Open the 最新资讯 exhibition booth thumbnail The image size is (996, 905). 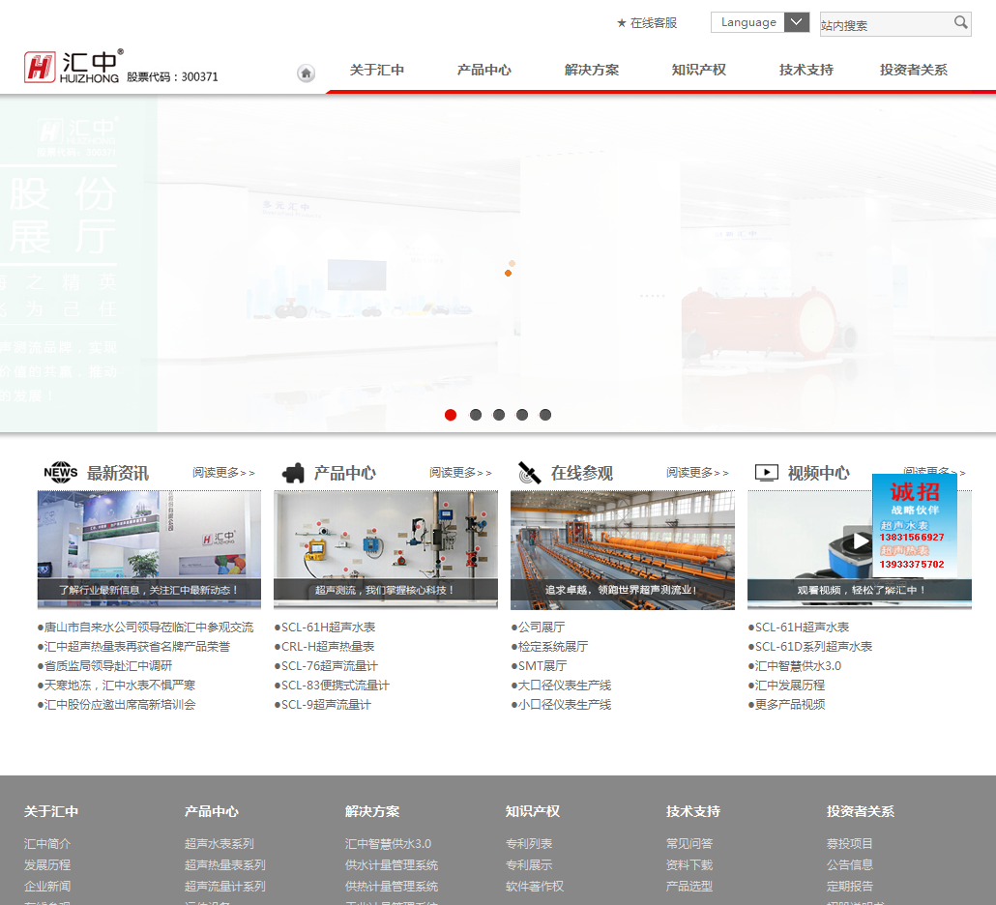tap(149, 549)
